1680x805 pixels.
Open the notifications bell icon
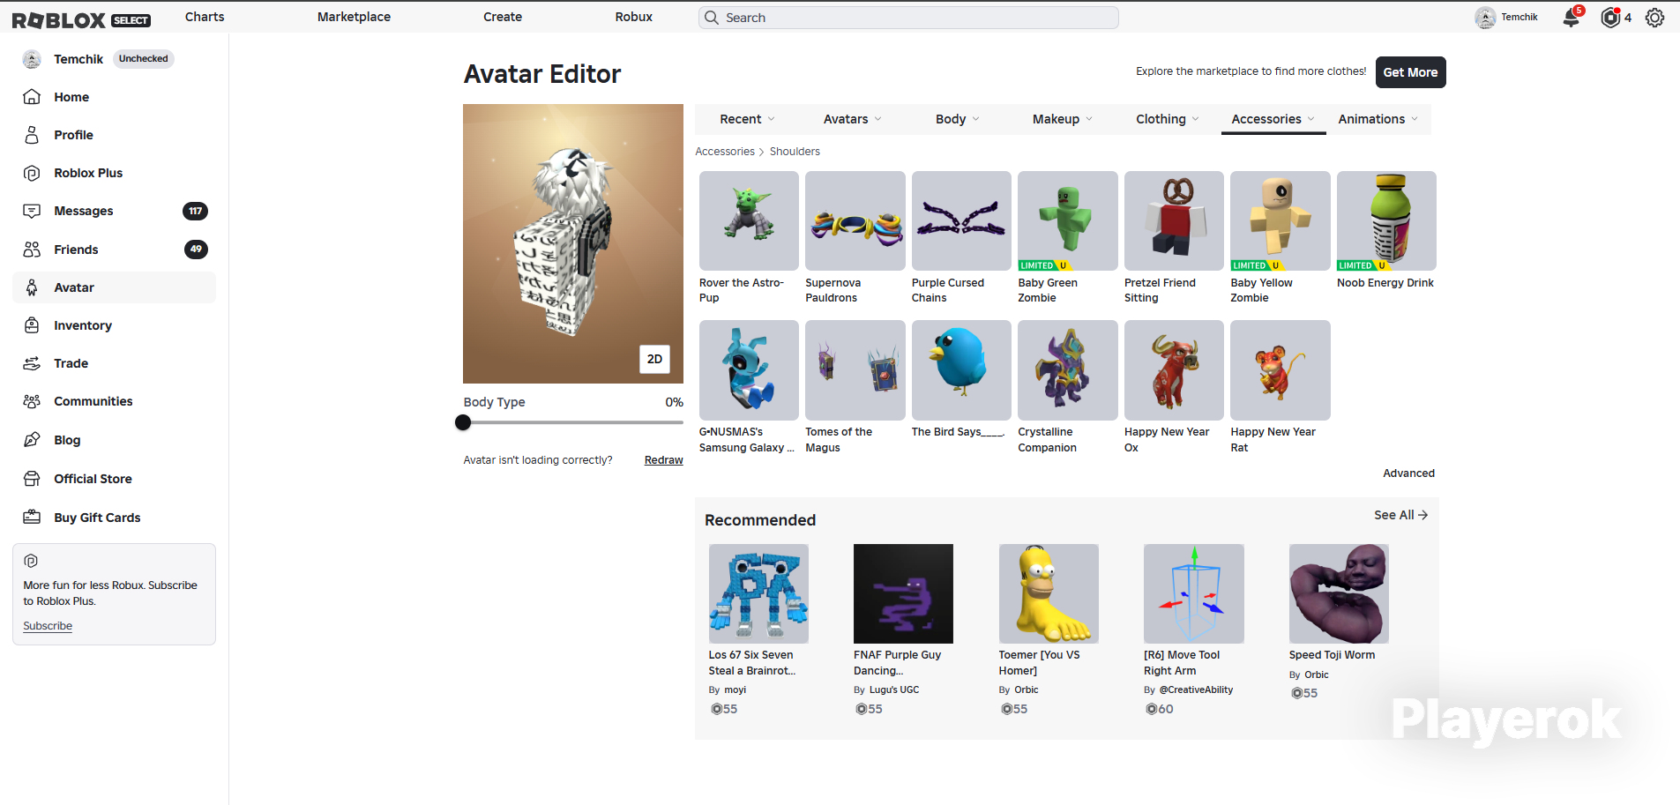[1572, 18]
